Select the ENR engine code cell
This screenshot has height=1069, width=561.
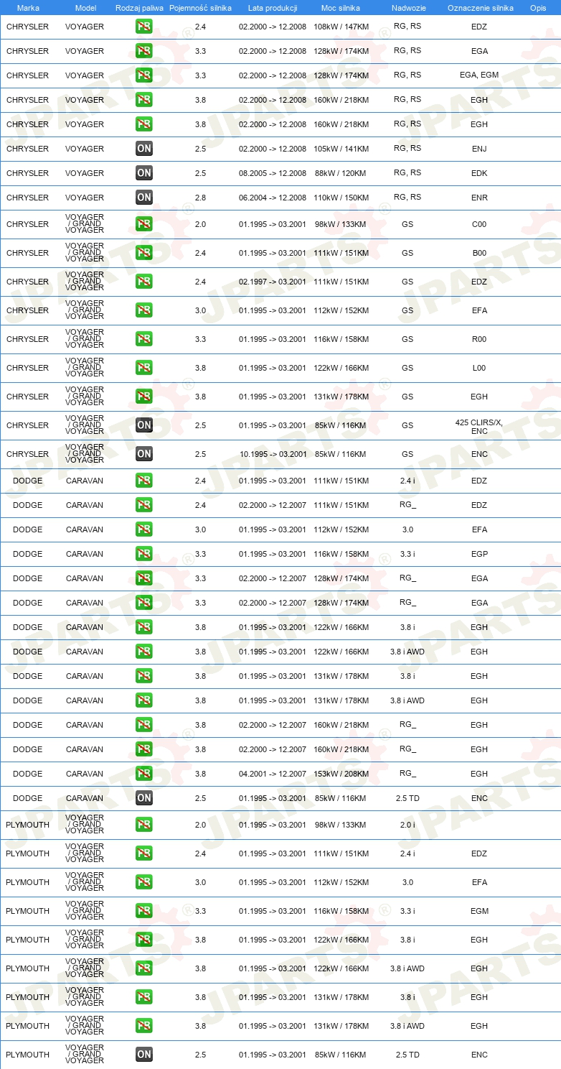(479, 198)
